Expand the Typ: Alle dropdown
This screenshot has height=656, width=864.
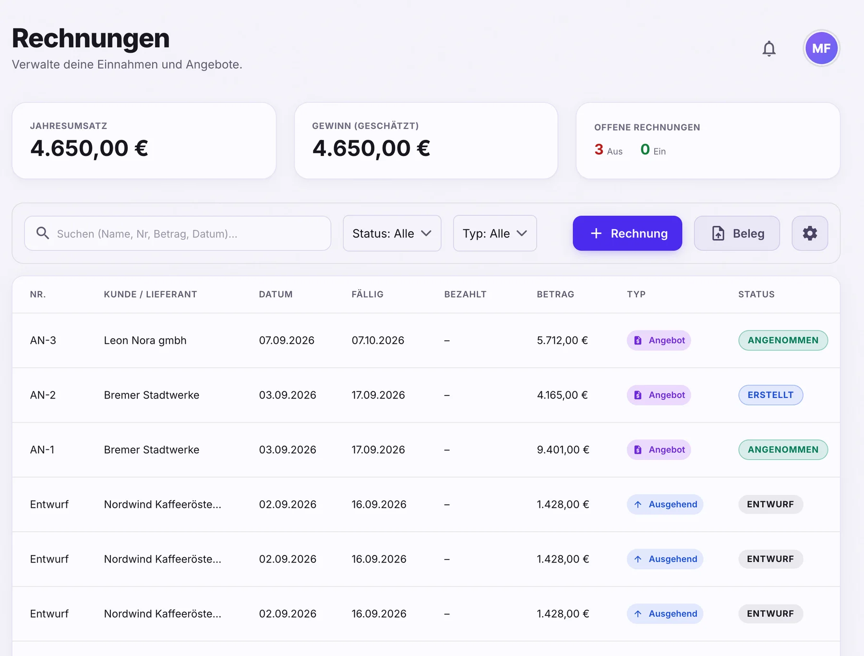coord(495,234)
